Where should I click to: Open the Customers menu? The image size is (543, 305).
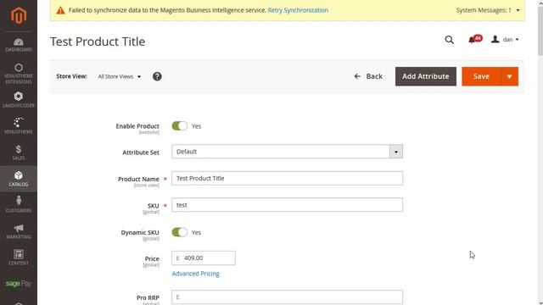(x=19, y=204)
